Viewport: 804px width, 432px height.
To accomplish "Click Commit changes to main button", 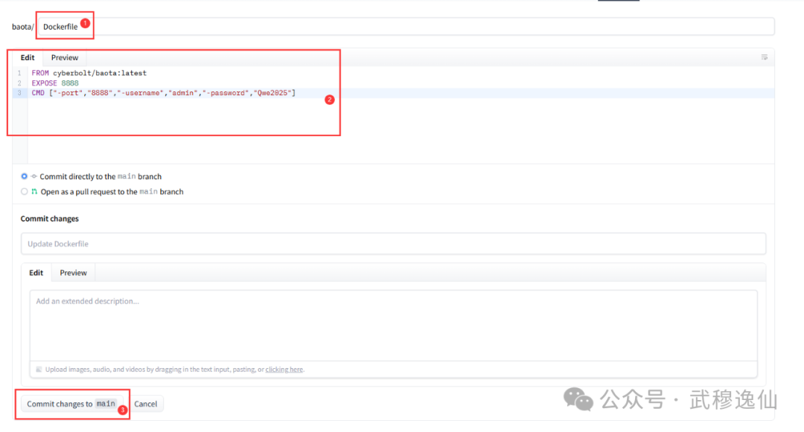I will click(71, 404).
